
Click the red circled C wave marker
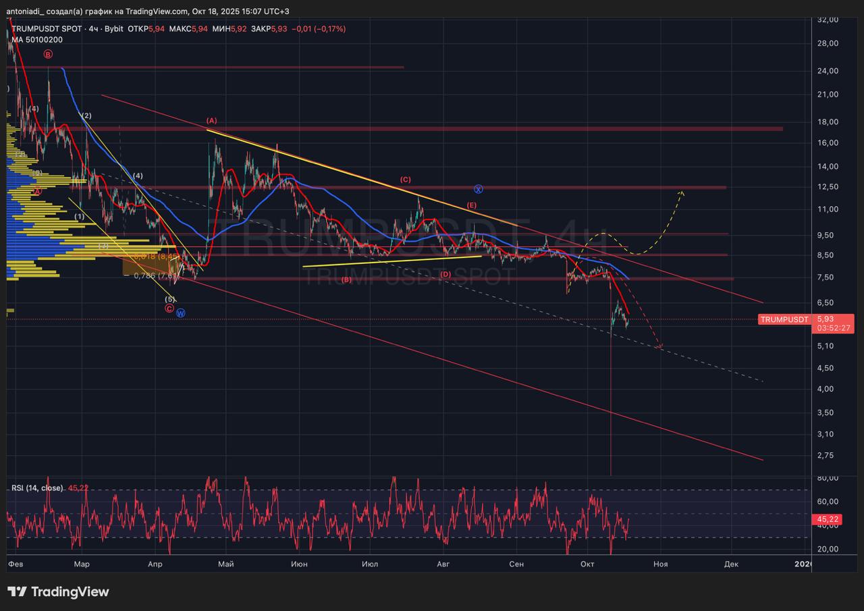169,308
